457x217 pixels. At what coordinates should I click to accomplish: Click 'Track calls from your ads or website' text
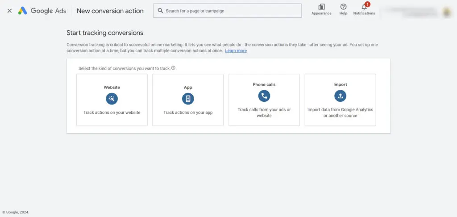tap(264, 113)
